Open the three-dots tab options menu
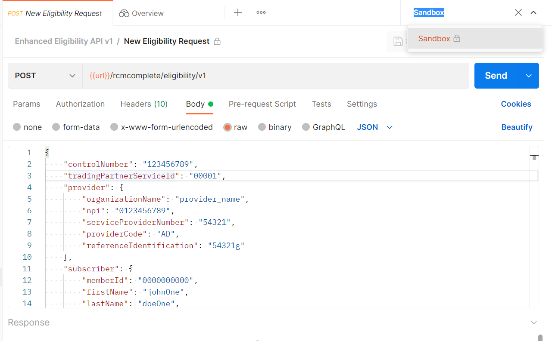Image resolution: width=552 pixels, height=341 pixels. 261,12
